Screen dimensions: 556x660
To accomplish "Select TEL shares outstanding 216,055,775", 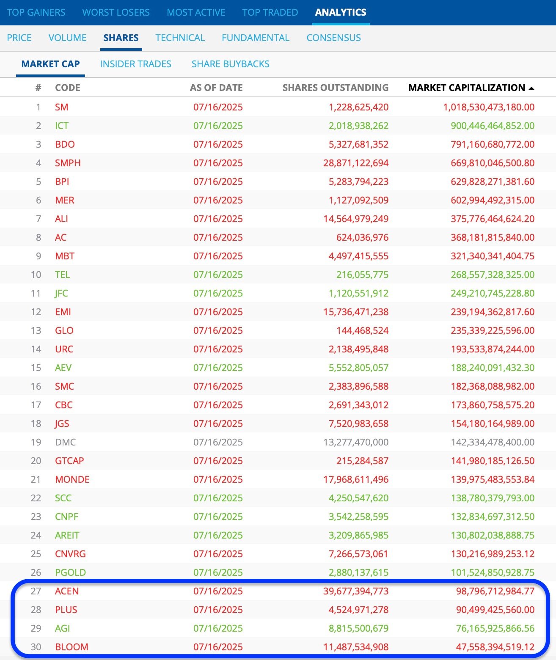I will click(362, 275).
